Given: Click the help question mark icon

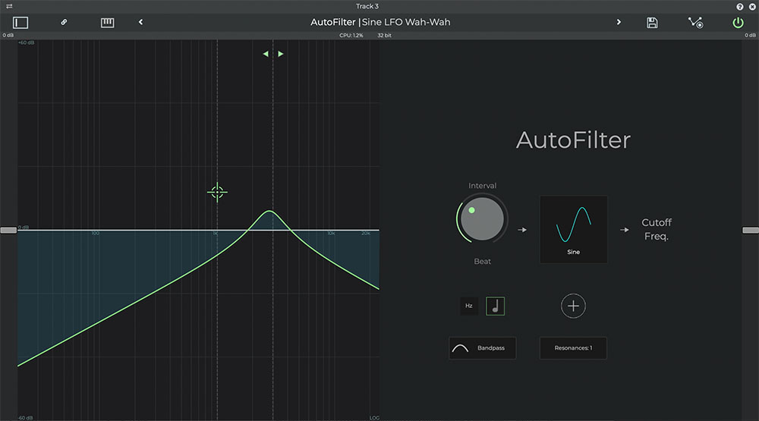Looking at the screenshot, I should [739, 6].
